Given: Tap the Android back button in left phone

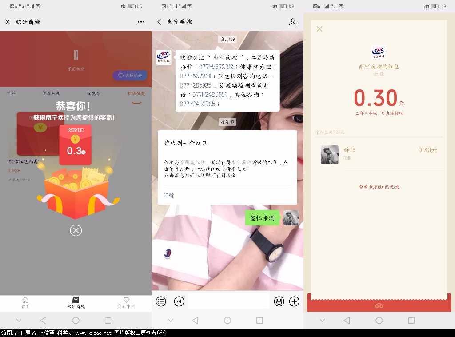Looking at the screenshot, I should [x=44, y=320].
